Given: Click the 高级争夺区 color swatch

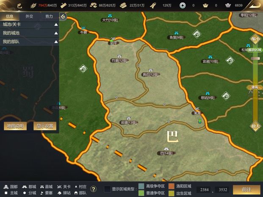Looking at the screenshot, I should point(141,186).
